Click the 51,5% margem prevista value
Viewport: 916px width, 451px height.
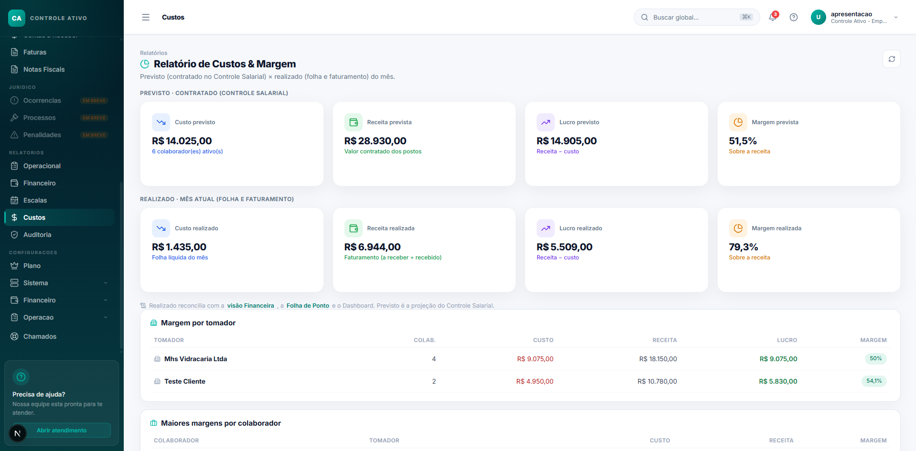point(743,141)
